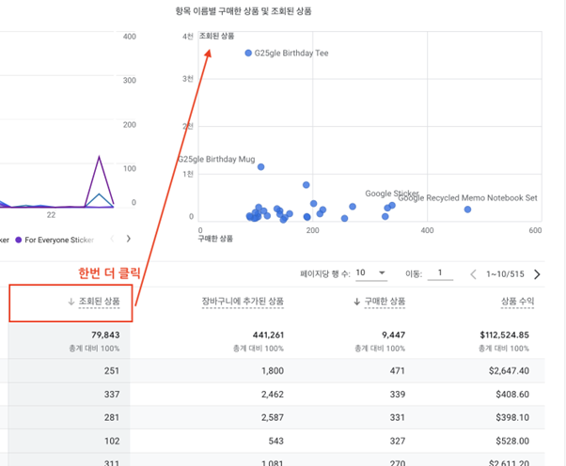Select the Google Sticker scatter point
Image resolution: width=566 pixels, height=466 pixels.
pyautogui.click(x=392, y=205)
